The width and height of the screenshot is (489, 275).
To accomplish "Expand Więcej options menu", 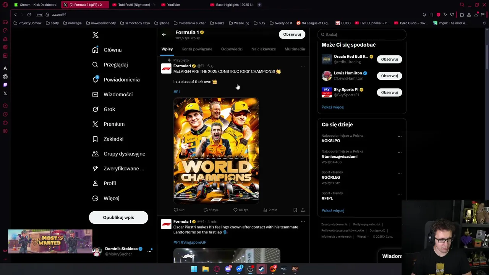I will [x=106, y=198].
